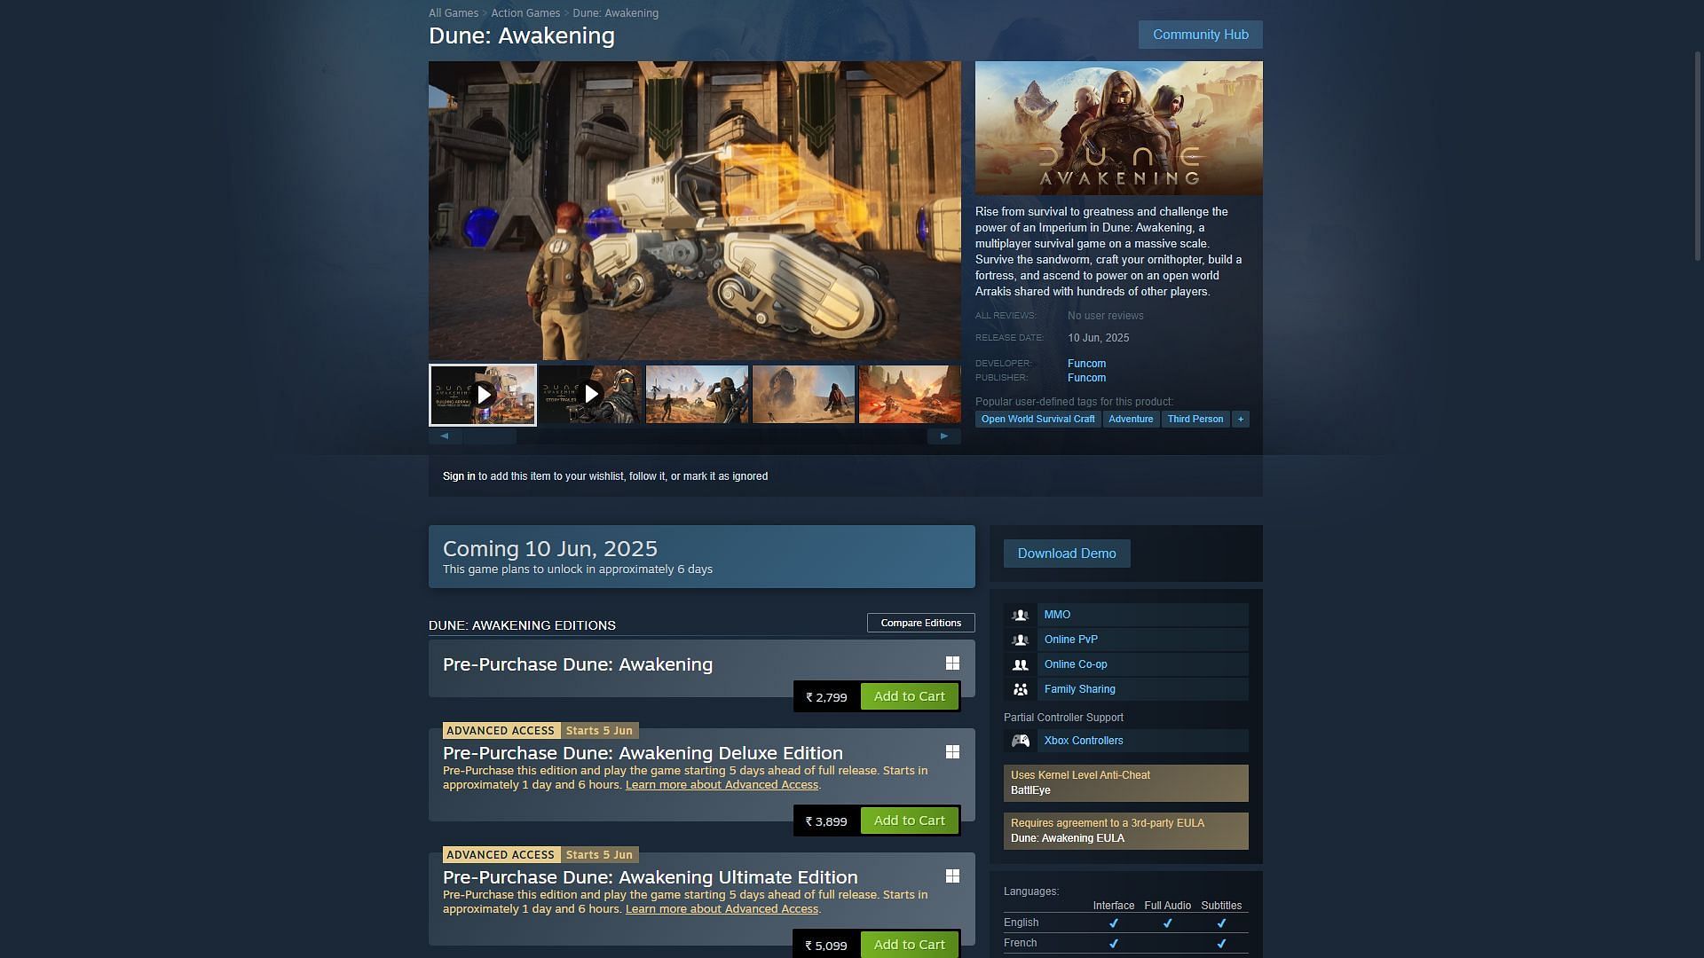Open the Action Games breadcrumb
1704x958 pixels.
525,13
